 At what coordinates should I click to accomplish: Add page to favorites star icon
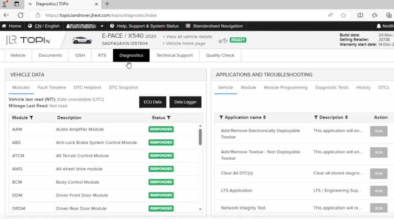click(343, 15)
